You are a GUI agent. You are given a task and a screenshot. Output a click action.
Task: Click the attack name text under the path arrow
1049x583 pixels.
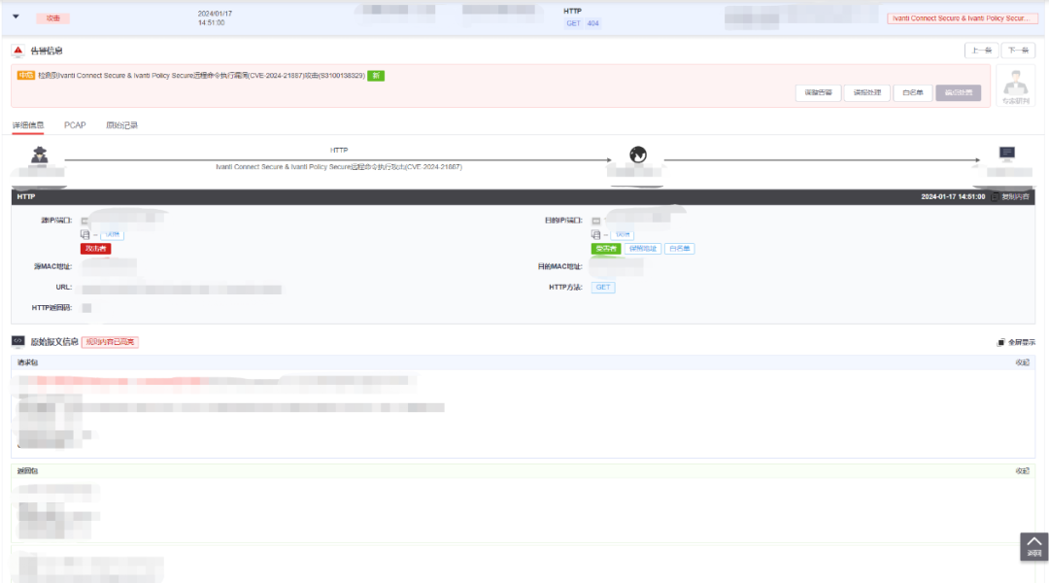click(339, 167)
